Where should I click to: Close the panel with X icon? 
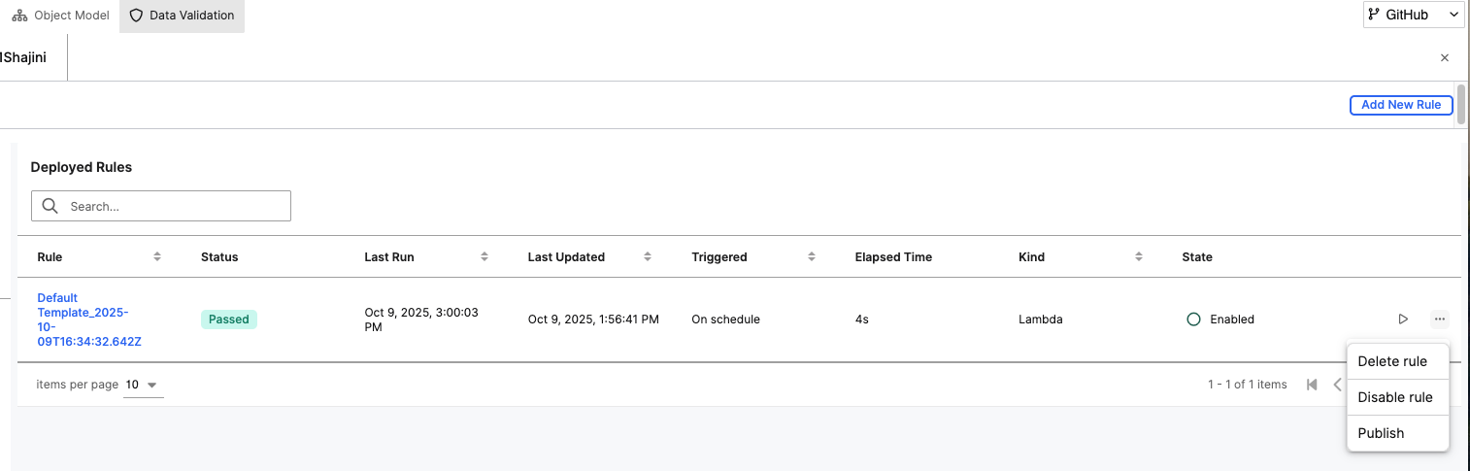click(x=1444, y=58)
